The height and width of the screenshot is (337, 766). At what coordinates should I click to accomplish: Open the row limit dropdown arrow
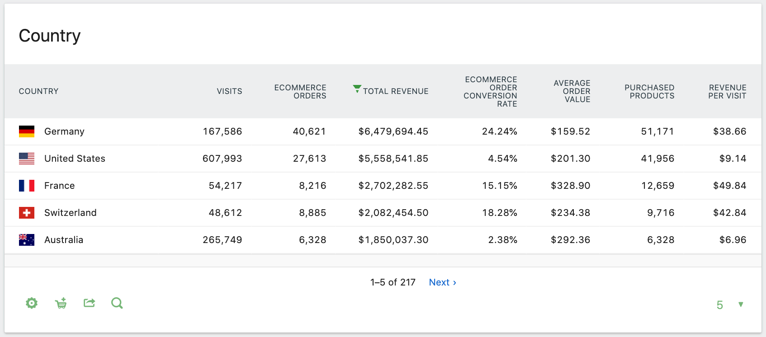[x=741, y=304]
